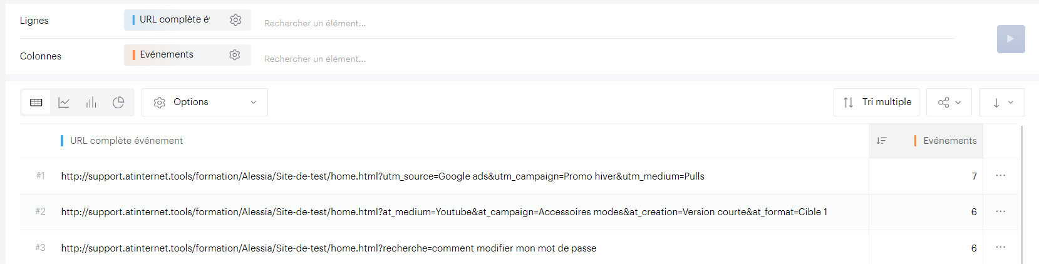Switch to bar chart view

[x=91, y=103]
